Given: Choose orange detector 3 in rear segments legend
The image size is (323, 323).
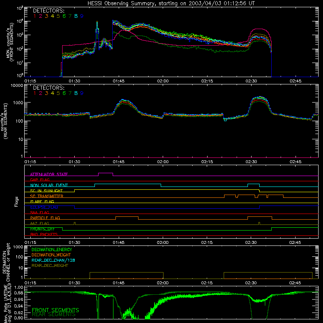Looking at the screenshot, I should (x=46, y=93).
